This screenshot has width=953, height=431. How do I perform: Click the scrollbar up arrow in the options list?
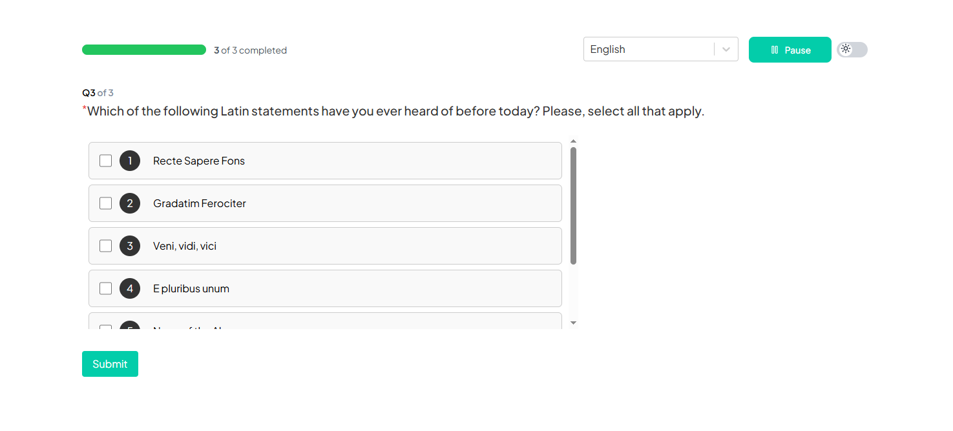(573, 140)
